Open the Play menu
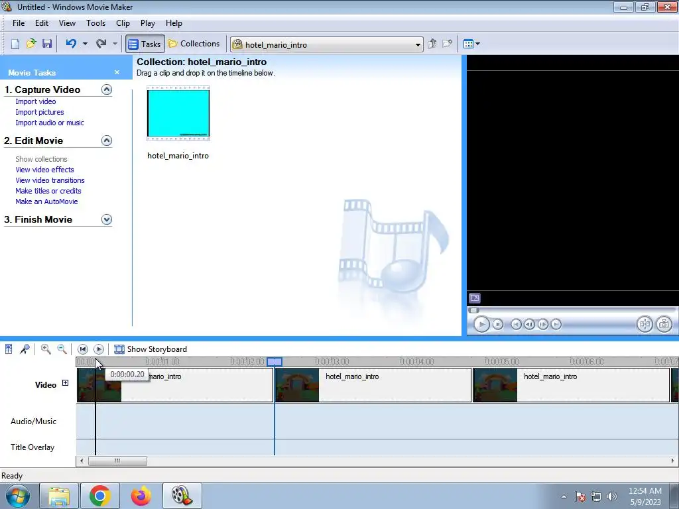679x509 pixels. (x=148, y=23)
